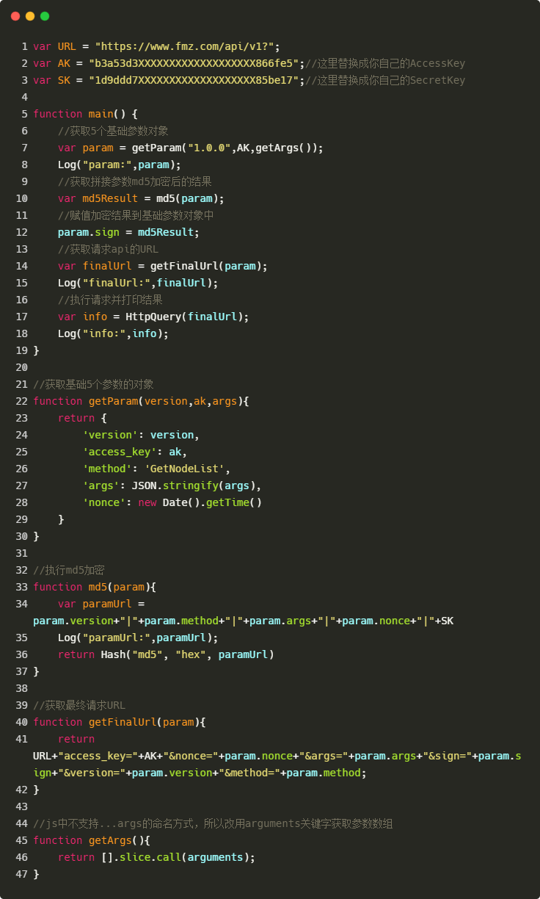This screenshot has width=540, height=899.
Task: Click the new Date().getTime() expression
Action: pos(200,502)
